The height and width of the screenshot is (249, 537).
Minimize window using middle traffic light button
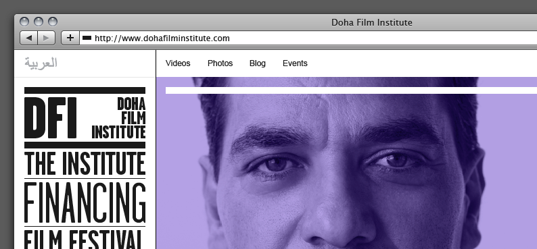(x=39, y=22)
